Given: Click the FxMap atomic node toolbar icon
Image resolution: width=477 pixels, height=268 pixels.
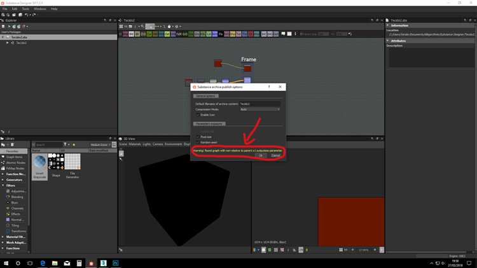Looking at the screenshot, I should [x=179, y=34].
